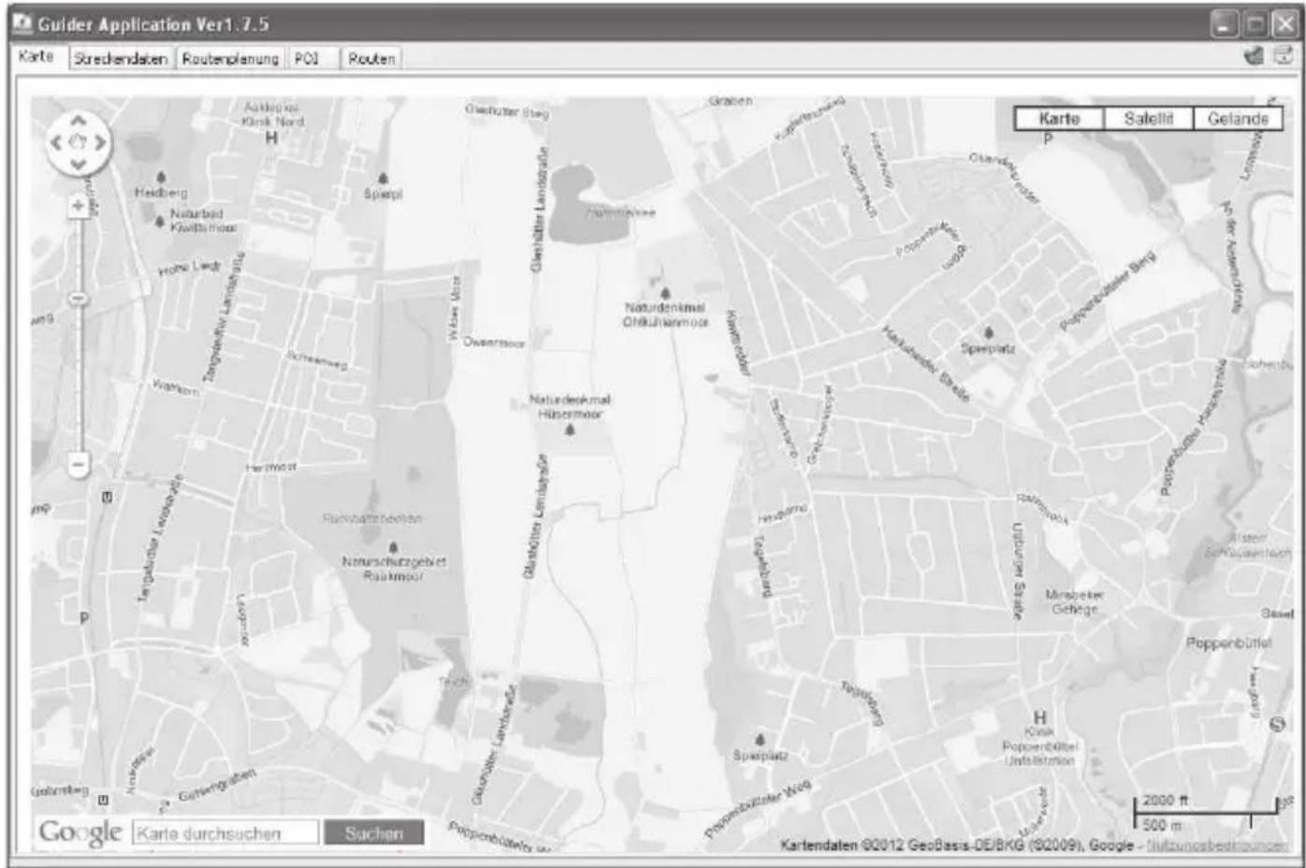The image size is (1306, 868).
Task: Click the H hospital marker at Asklepios Klinik Nord
Action: (271, 138)
